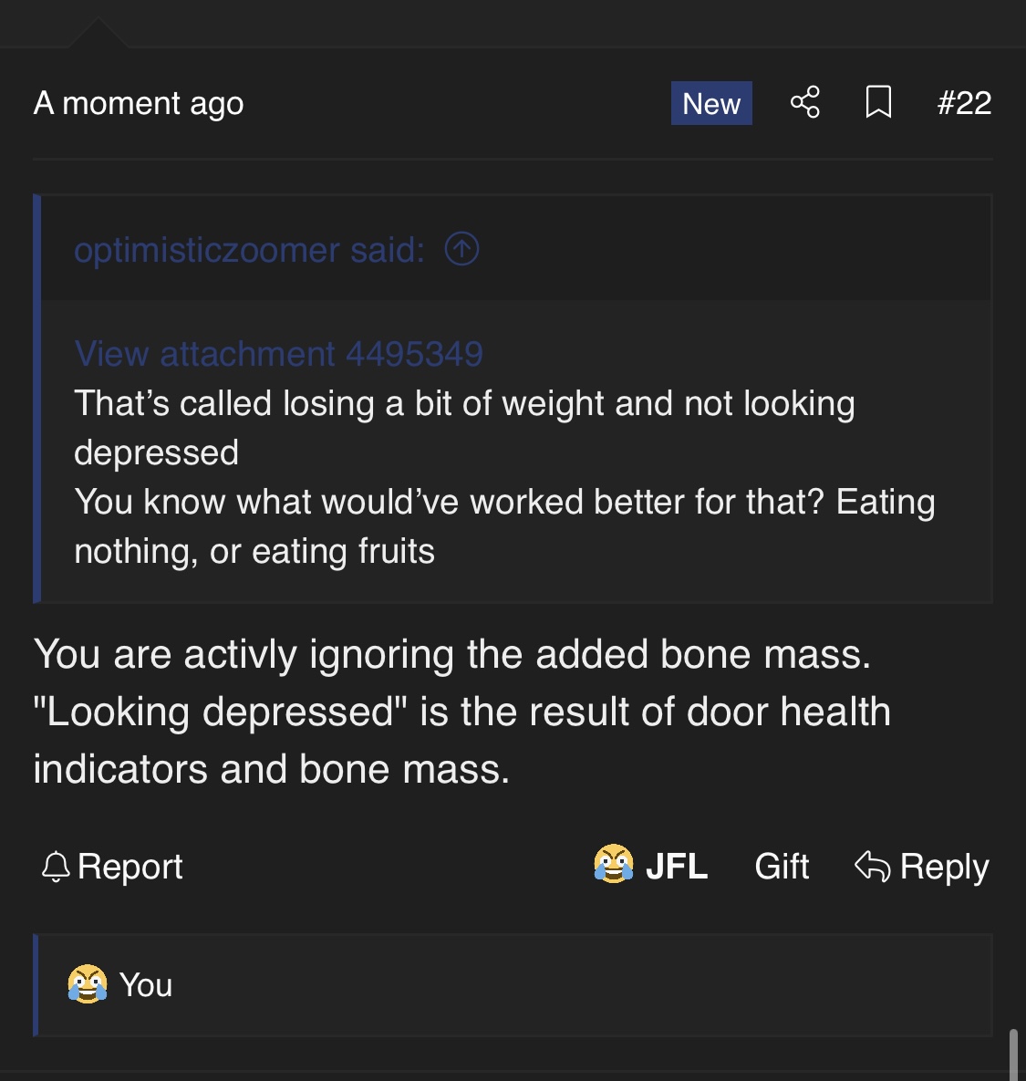
Task: Click the laughing emoji beside JFL
Action: coord(614,864)
